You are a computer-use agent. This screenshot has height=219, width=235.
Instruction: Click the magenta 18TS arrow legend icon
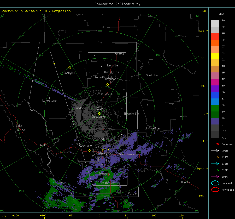tap(215, 177)
